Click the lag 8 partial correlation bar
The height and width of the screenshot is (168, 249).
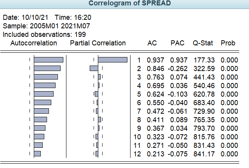[99, 120]
